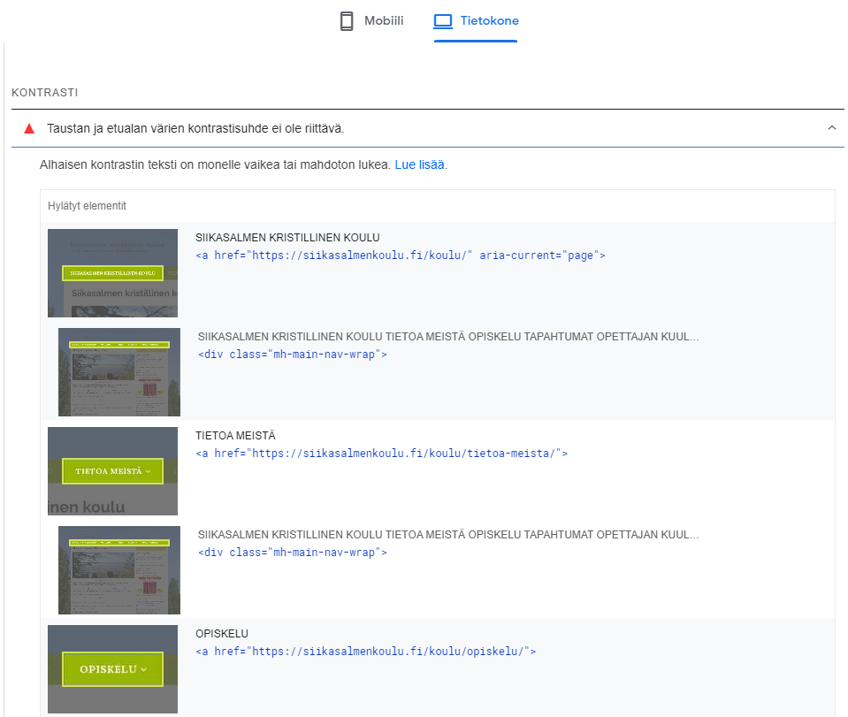The height and width of the screenshot is (717, 848).
Task: Open Siikasalmen kristillinen koulu element thumbnail
Action: pos(112,273)
